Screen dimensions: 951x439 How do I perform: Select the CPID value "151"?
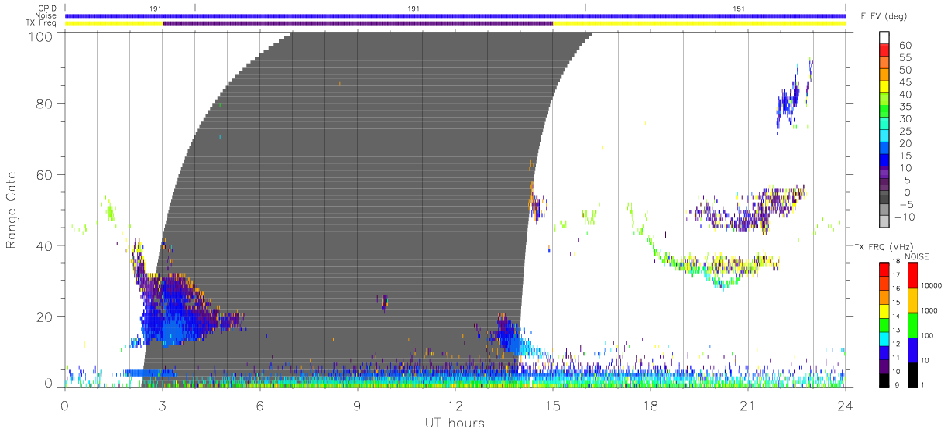[740, 7]
